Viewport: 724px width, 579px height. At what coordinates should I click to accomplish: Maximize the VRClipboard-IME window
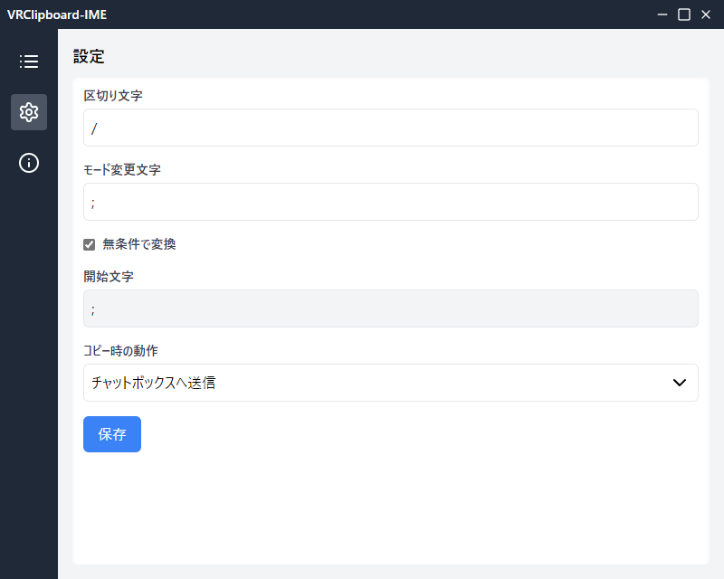684,14
